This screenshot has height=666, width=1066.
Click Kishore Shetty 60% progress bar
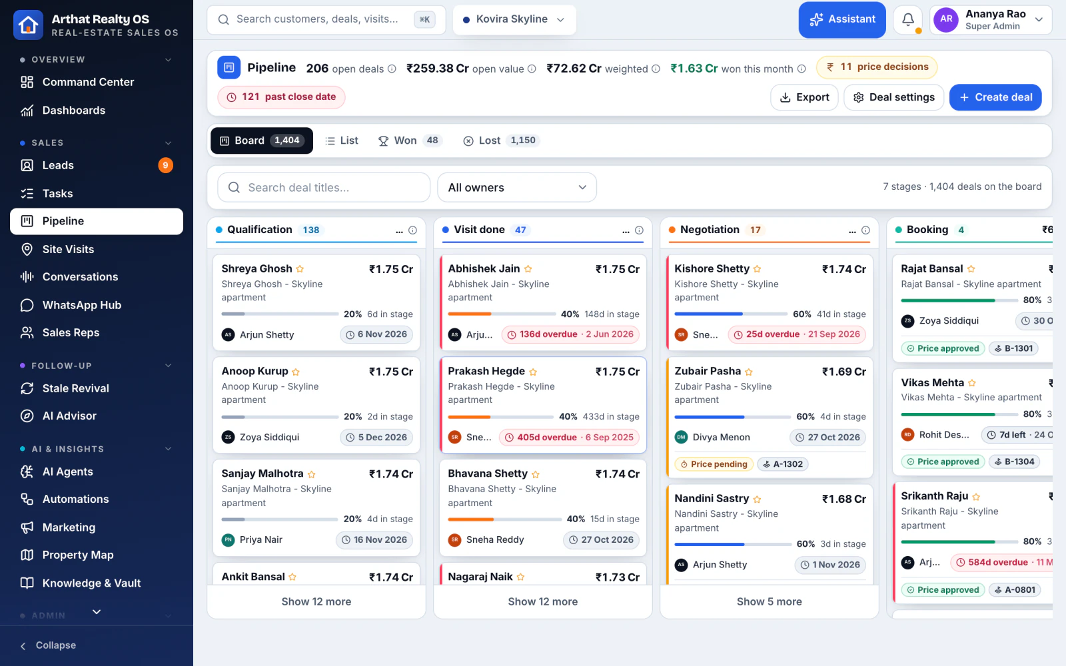[731, 314]
